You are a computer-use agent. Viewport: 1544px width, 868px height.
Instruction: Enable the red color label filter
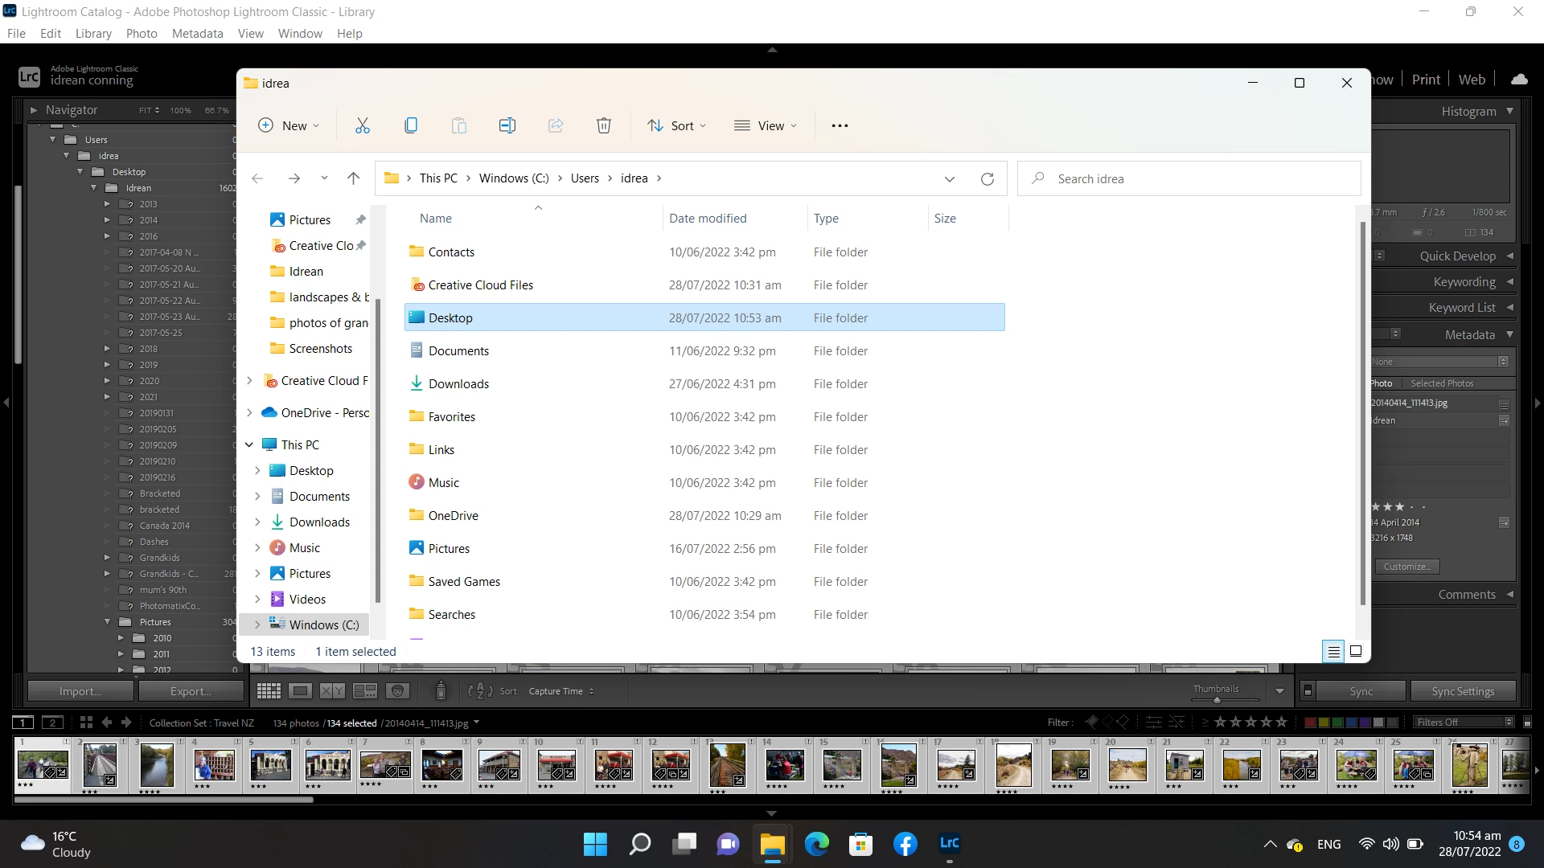[x=1310, y=723]
